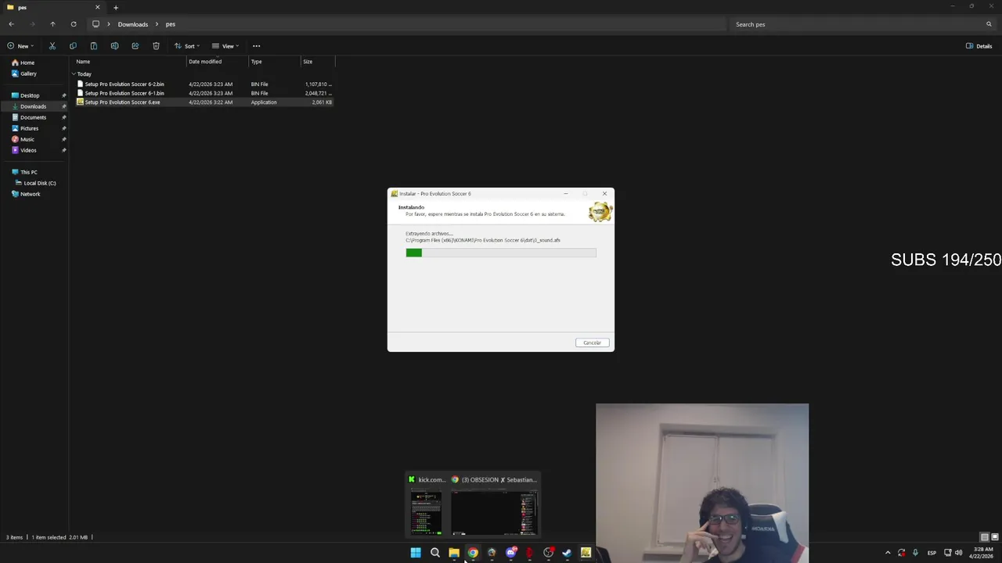Expand the chevron between Downloads and pes
The width and height of the screenshot is (1002, 563).
157,24
